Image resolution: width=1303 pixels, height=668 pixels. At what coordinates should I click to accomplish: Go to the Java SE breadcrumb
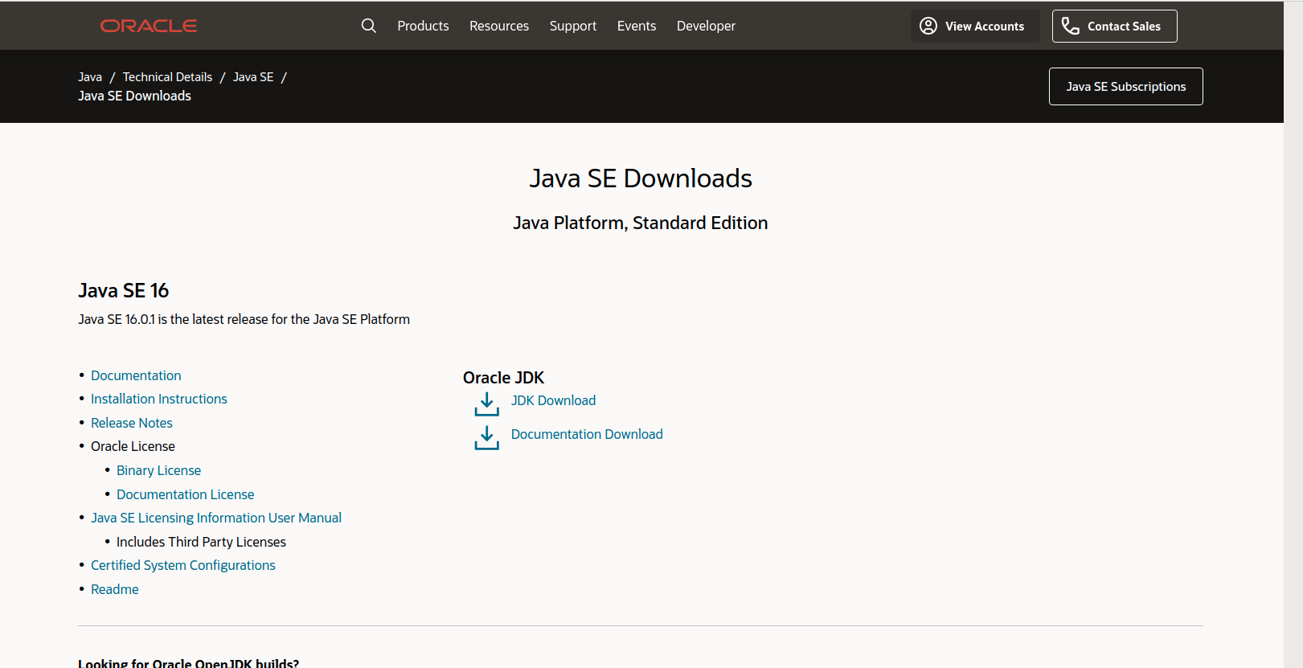(253, 77)
